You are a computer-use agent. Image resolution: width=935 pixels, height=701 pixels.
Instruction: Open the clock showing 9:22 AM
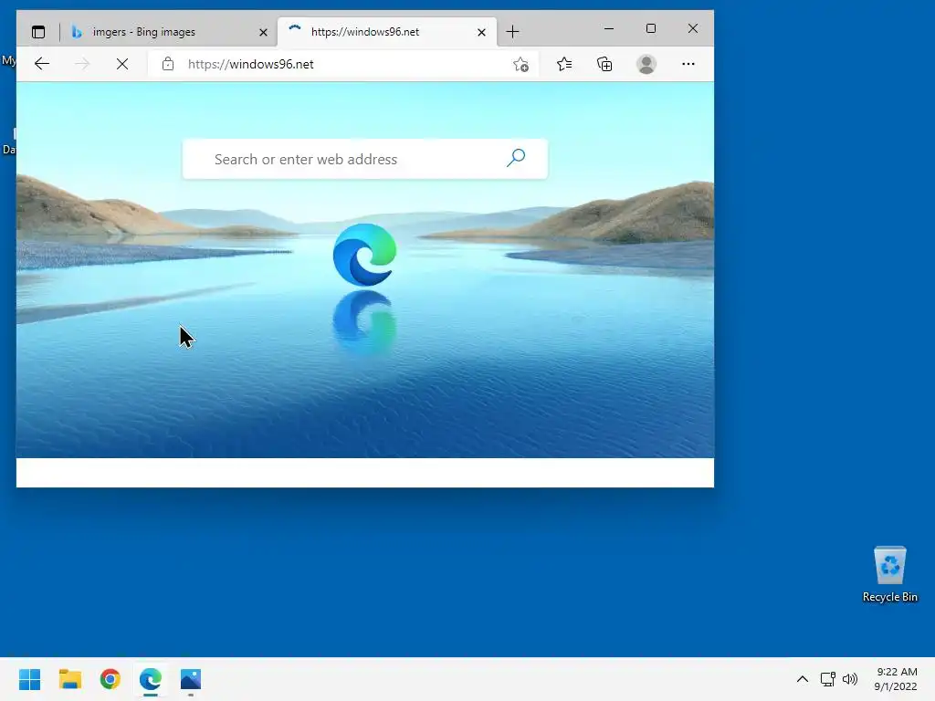coord(896,679)
